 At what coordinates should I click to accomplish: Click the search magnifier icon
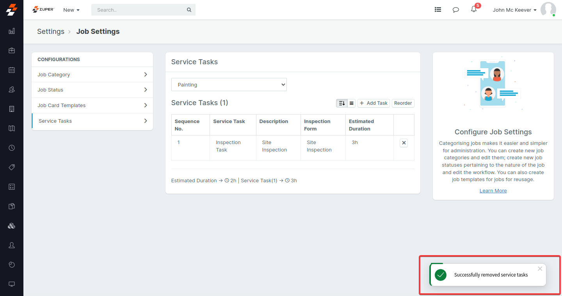tap(189, 10)
